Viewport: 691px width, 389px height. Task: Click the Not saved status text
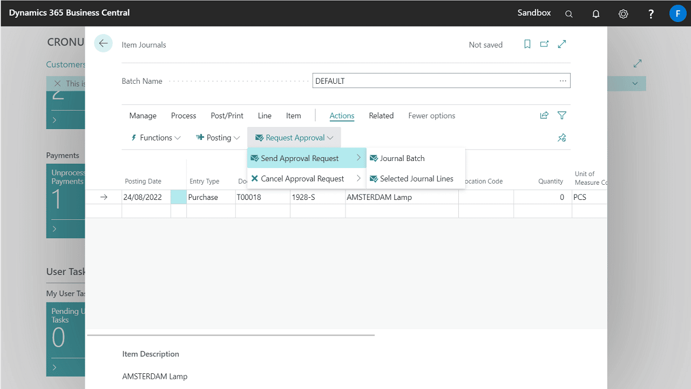[x=485, y=45]
